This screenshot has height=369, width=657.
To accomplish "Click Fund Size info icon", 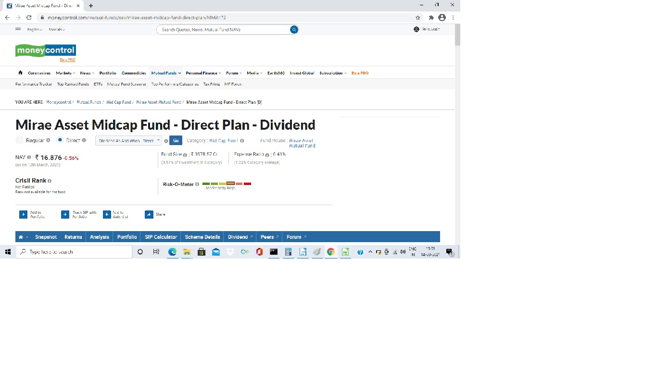I will [185, 155].
